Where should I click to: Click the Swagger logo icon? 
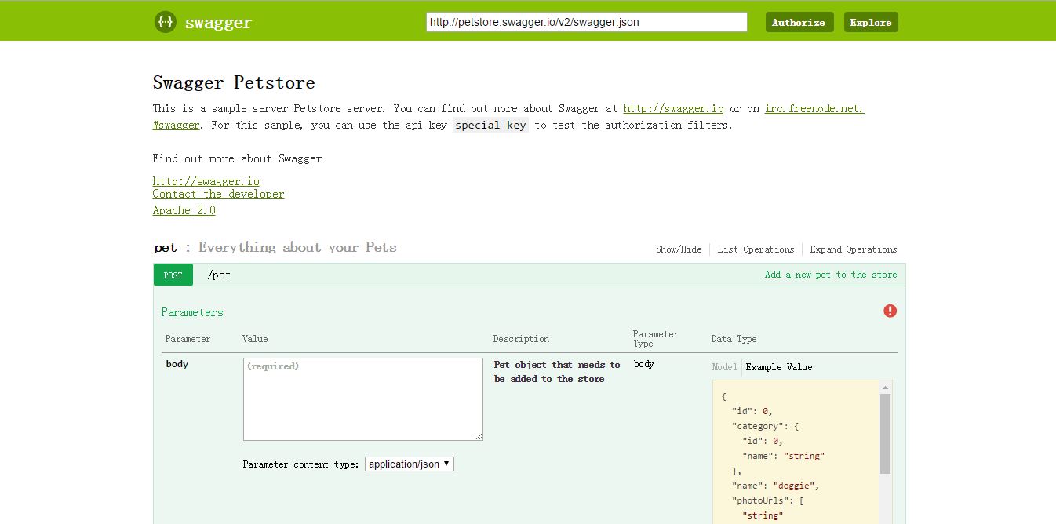pyautogui.click(x=166, y=22)
